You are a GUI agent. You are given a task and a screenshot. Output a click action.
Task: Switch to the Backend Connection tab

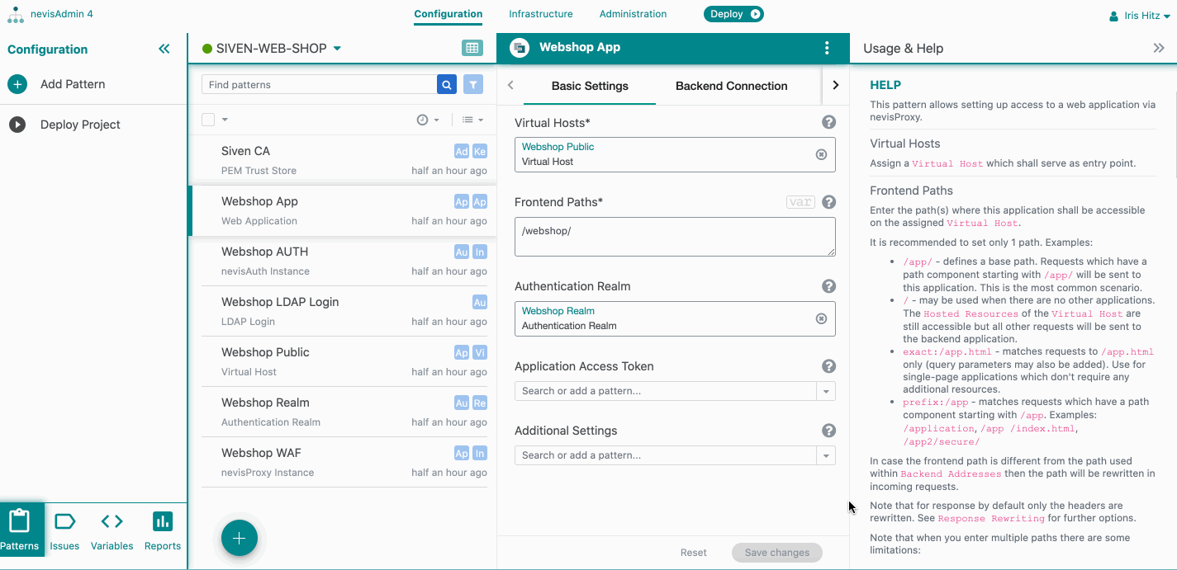click(731, 86)
